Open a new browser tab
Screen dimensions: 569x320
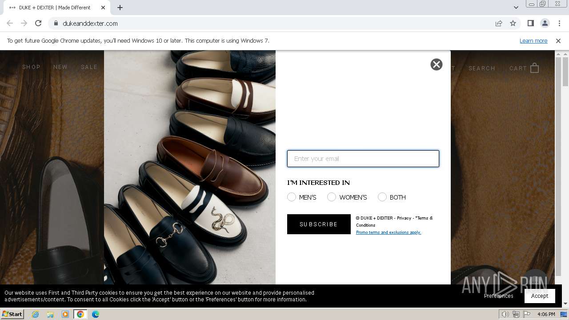120,8
